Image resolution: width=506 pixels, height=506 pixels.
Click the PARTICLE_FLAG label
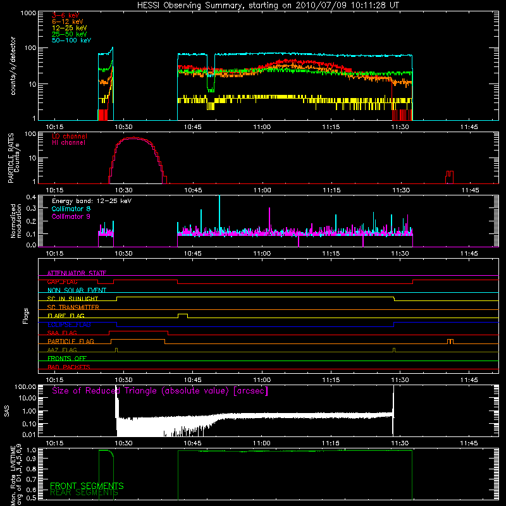coord(71,341)
